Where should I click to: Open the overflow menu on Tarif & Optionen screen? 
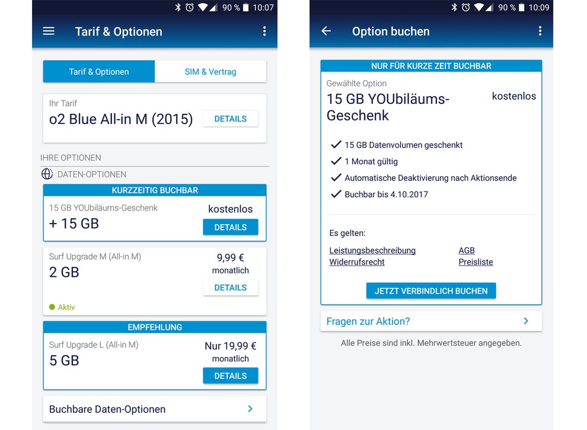[x=264, y=31]
